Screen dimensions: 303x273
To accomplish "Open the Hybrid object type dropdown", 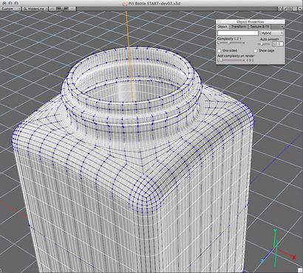I will [x=272, y=33].
